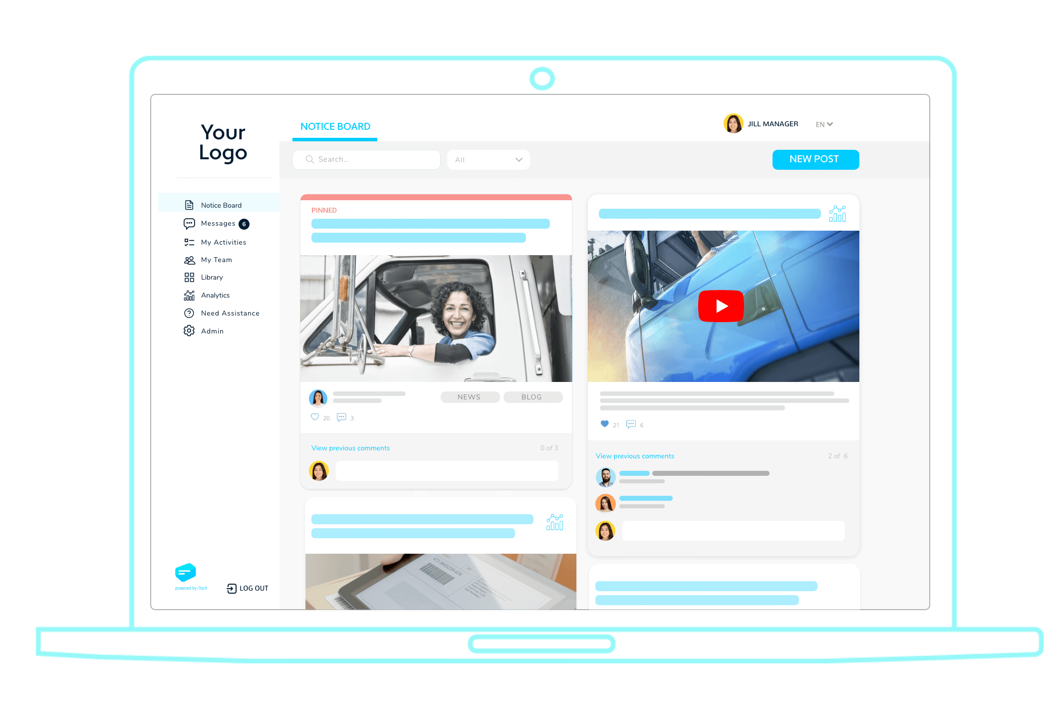Select the Messages tab badge notification
The height and width of the screenshot is (704, 1054).
[x=244, y=223]
